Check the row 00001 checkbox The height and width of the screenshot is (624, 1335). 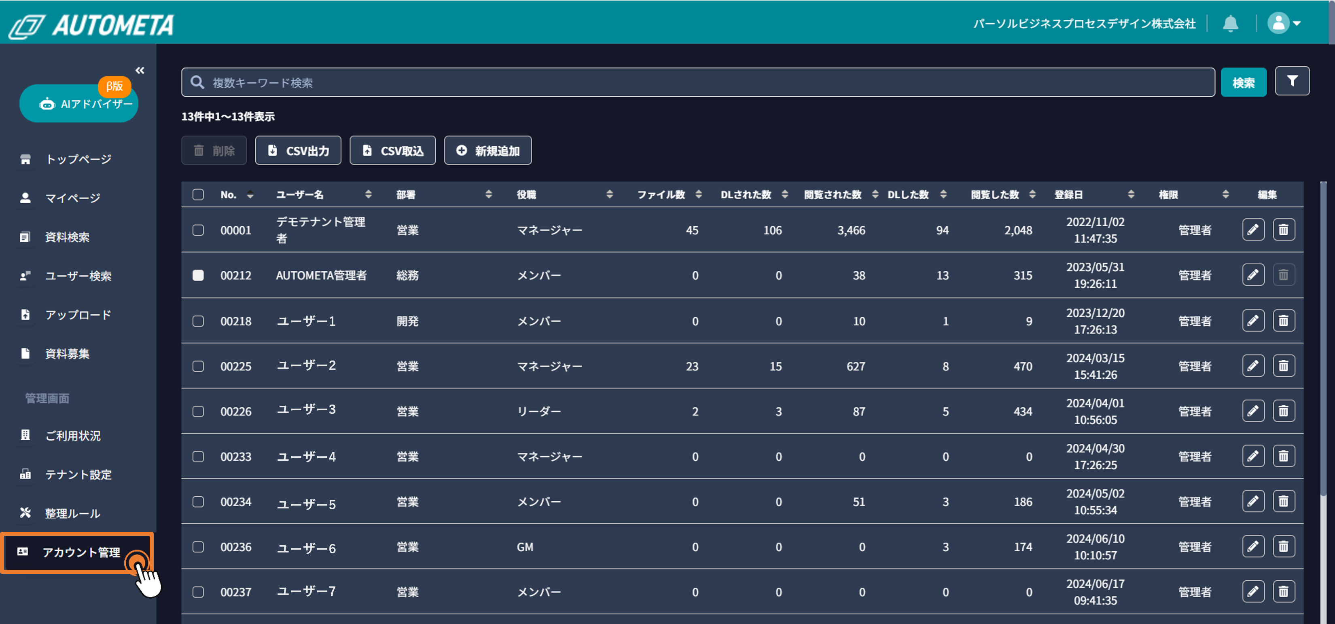[198, 230]
